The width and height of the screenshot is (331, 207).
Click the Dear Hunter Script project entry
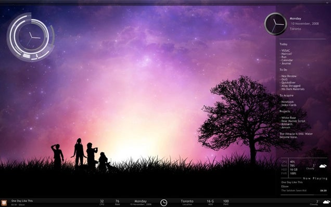tap(293, 121)
